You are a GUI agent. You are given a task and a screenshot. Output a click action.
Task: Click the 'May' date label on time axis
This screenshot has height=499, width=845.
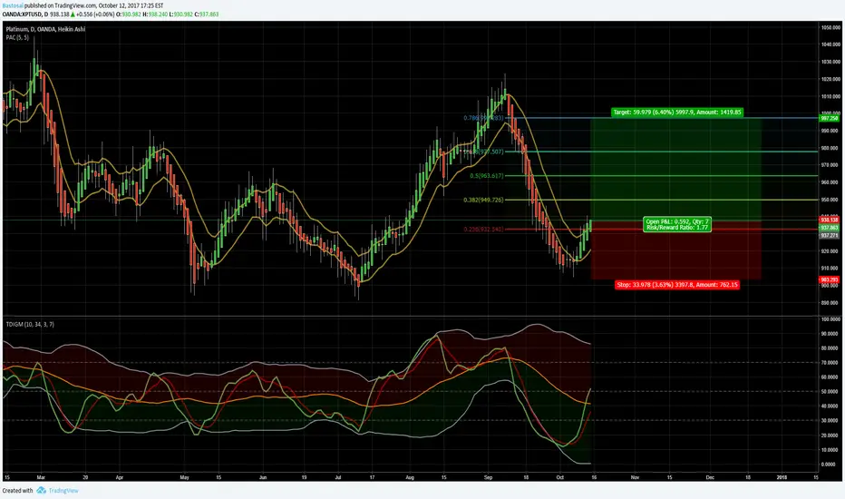184,477
